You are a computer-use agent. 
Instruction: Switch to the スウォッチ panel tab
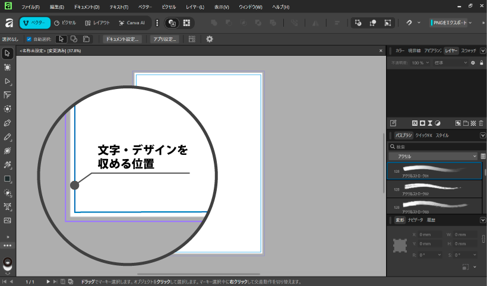469,51
